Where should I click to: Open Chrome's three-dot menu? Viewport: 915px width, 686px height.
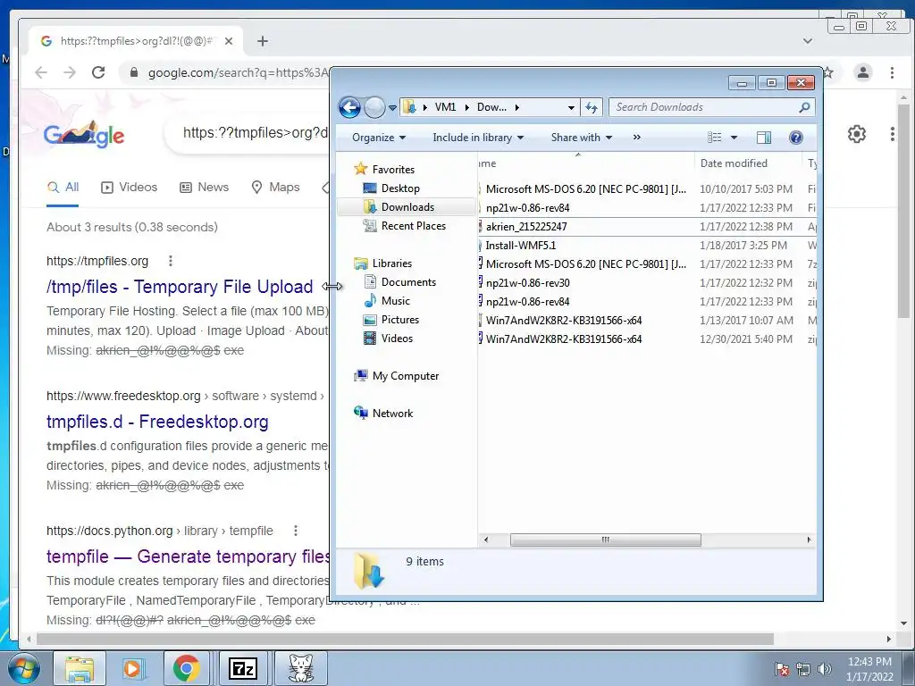click(892, 72)
